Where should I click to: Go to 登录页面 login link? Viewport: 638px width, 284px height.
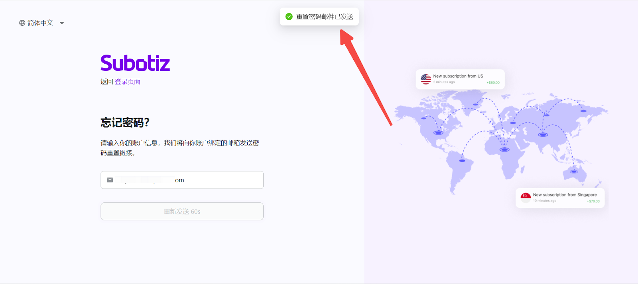(128, 82)
